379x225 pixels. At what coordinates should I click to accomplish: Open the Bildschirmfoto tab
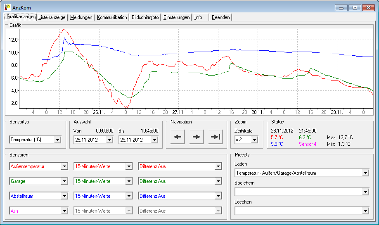point(145,17)
